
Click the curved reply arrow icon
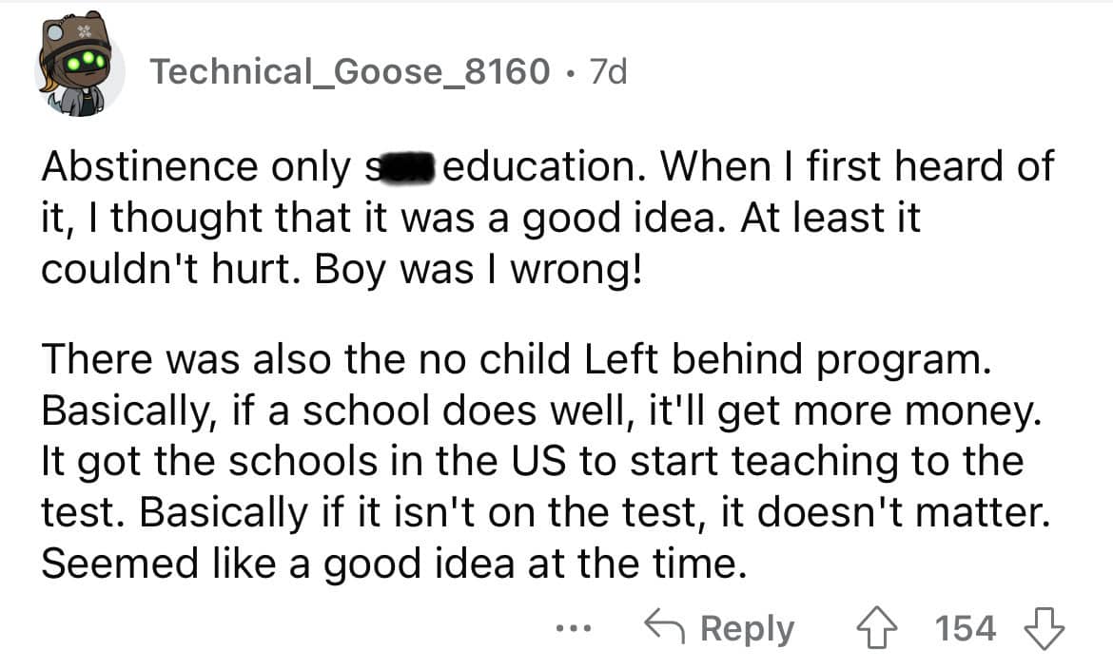[666, 627]
